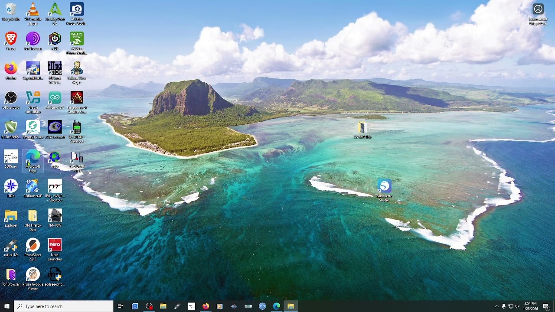The width and height of the screenshot is (555, 312).
Task: Select the explorer folder shortcut
Action: point(11,218)
